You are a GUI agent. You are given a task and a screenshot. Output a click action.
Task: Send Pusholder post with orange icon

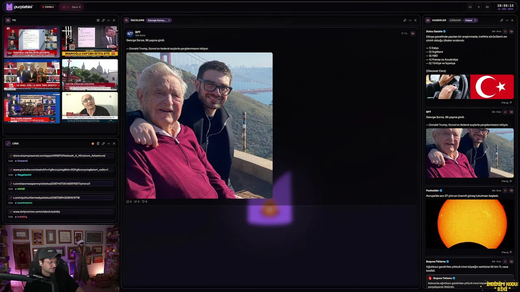pos(511,191)
